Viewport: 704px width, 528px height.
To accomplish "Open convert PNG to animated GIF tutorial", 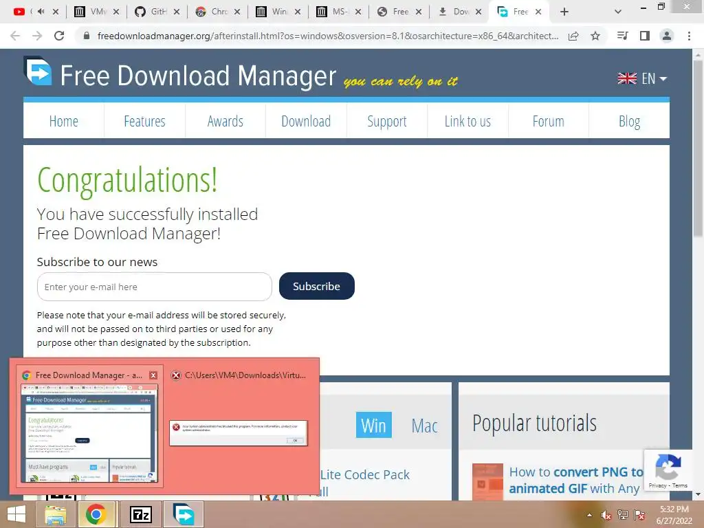I will click(x=576, y=480).
